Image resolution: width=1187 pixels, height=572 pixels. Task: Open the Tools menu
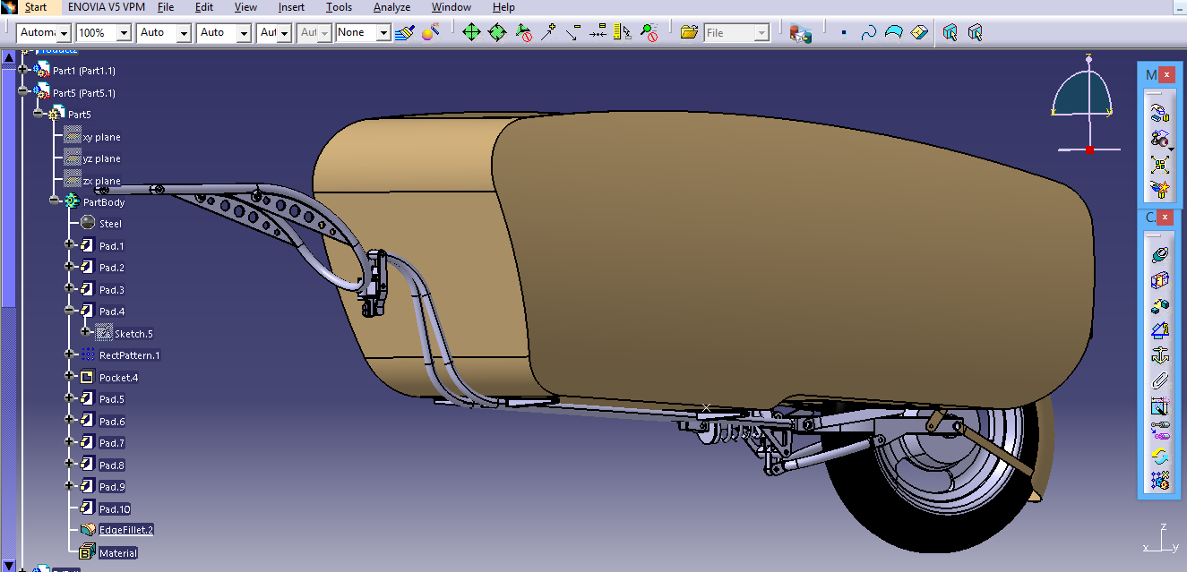(339, 7)
